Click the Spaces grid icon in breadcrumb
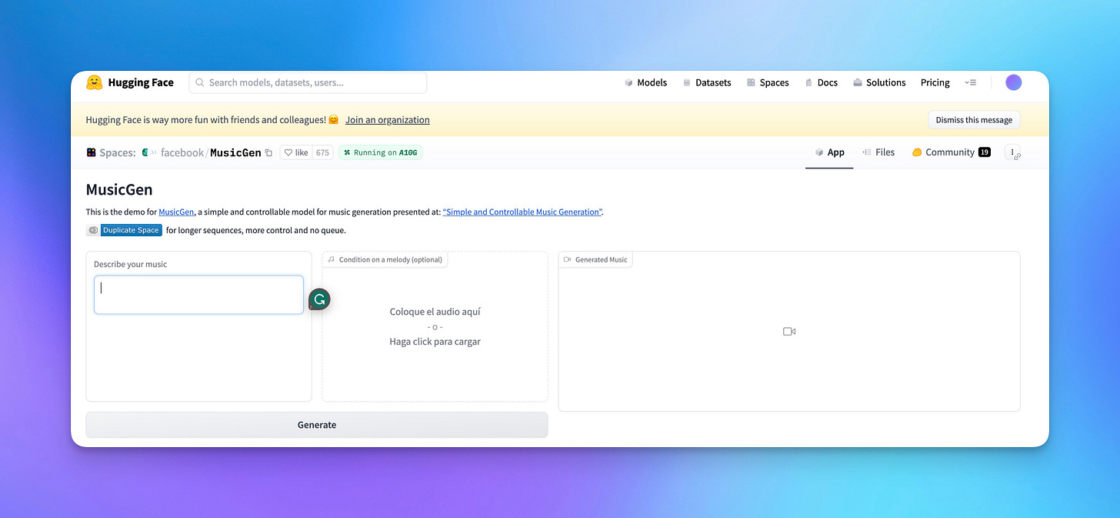The image size is (1120, 518). pos(91,152)
